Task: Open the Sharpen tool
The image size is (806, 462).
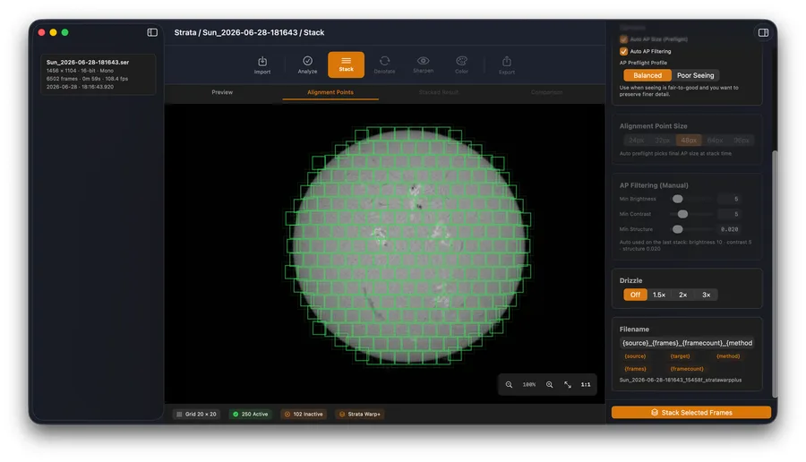Action: [423, 64]
